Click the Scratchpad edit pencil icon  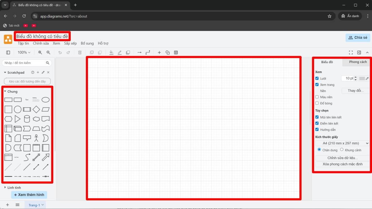[x=43, y=72]
